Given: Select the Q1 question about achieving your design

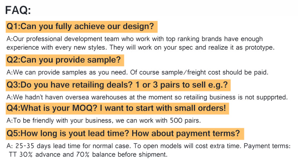Looking at the screenshot, I should [x=81, y=27].
